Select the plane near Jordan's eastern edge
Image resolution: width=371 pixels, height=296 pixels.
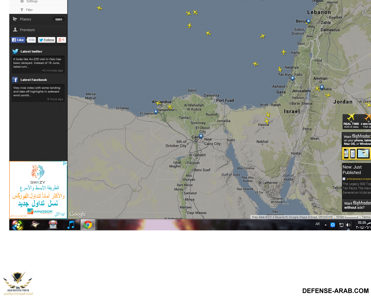tap(368, 104)
